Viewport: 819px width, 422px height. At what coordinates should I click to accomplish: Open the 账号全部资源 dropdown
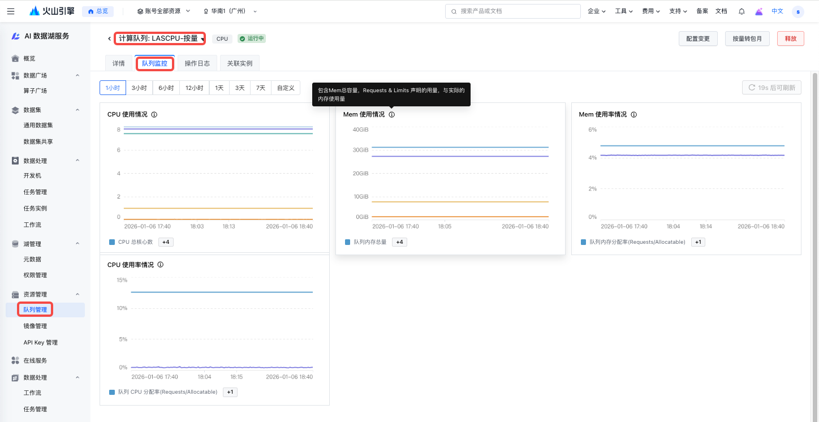(163, 11)
